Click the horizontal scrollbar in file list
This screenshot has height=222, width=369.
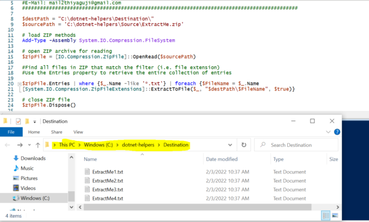point(197,207)
